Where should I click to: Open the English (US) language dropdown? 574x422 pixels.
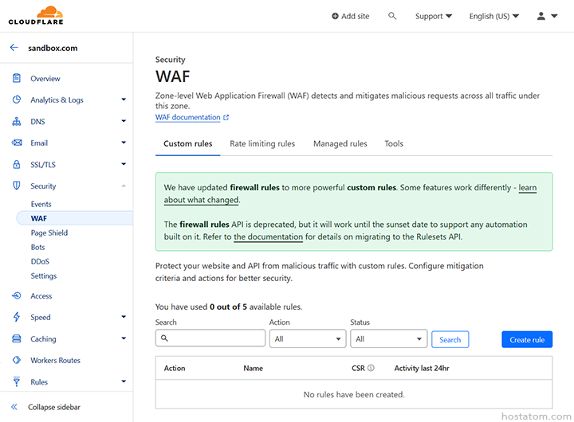pyautogui.click(x=493, y=16)
